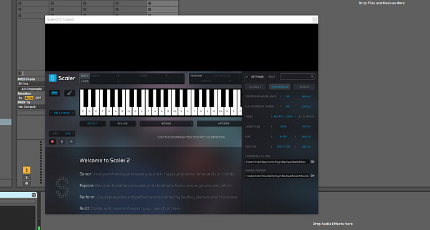Open the folder icon for Sounds Location

(x=312, y=176)
